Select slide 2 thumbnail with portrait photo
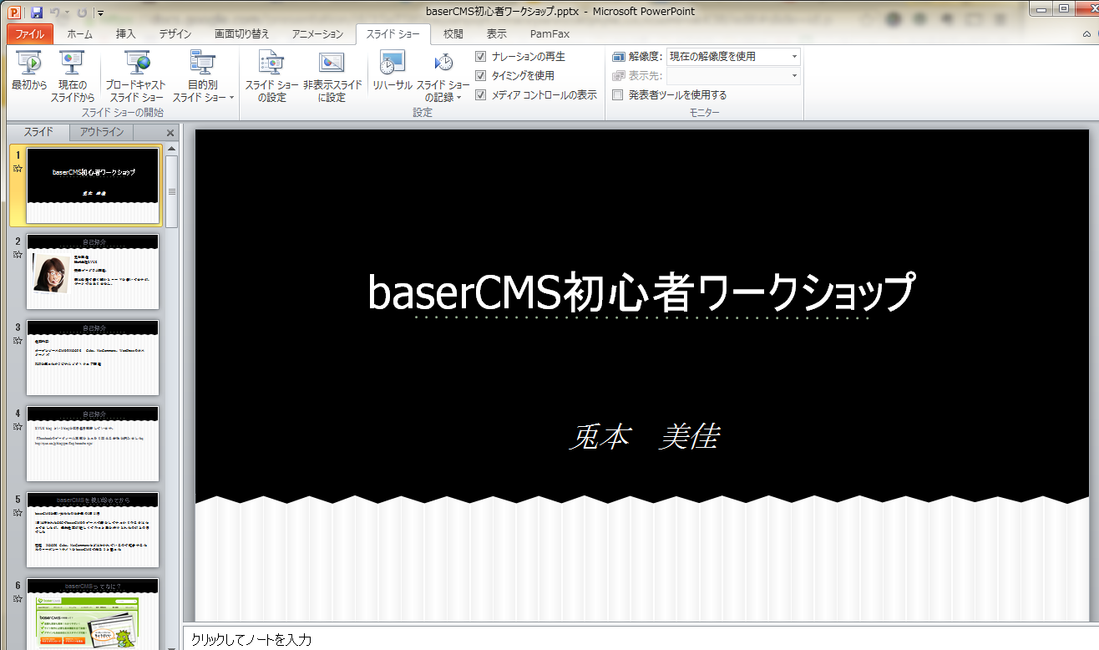The width and height of the screenshot is (1099, 650). click(x=93, y=272)
